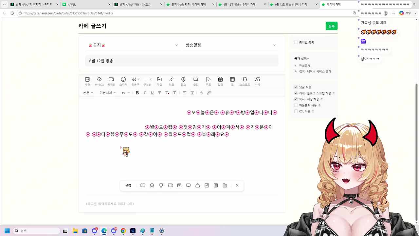Open text color picker
The width and height of the screenshot is (419, 236).
[x=167, y=93]
